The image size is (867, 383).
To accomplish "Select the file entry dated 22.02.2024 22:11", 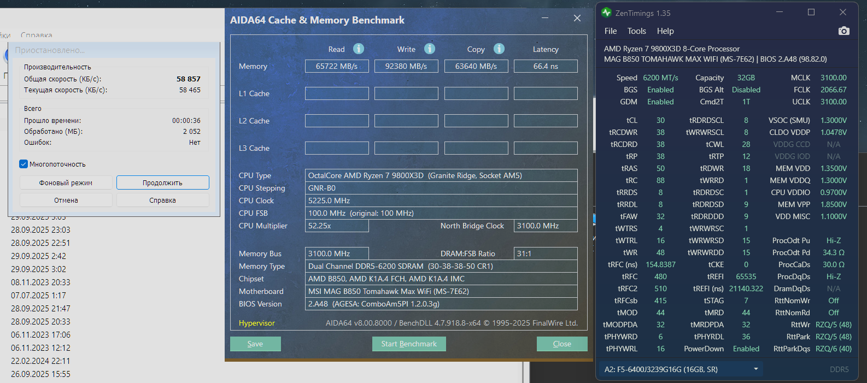I will coord(40,361).
